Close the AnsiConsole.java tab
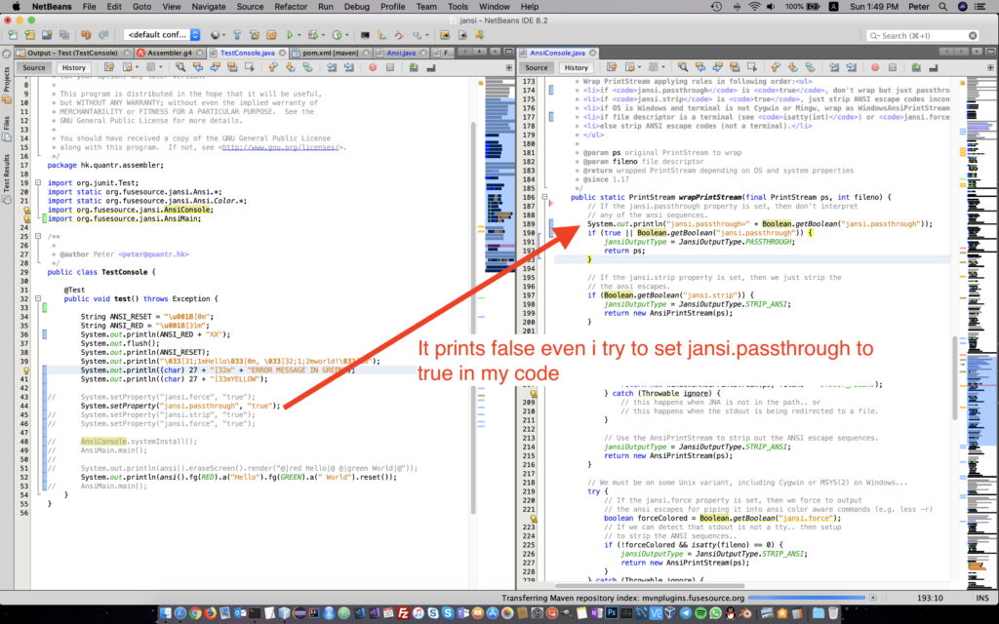Viewport: 999px width, 624px height. click(x=592, y=53)
